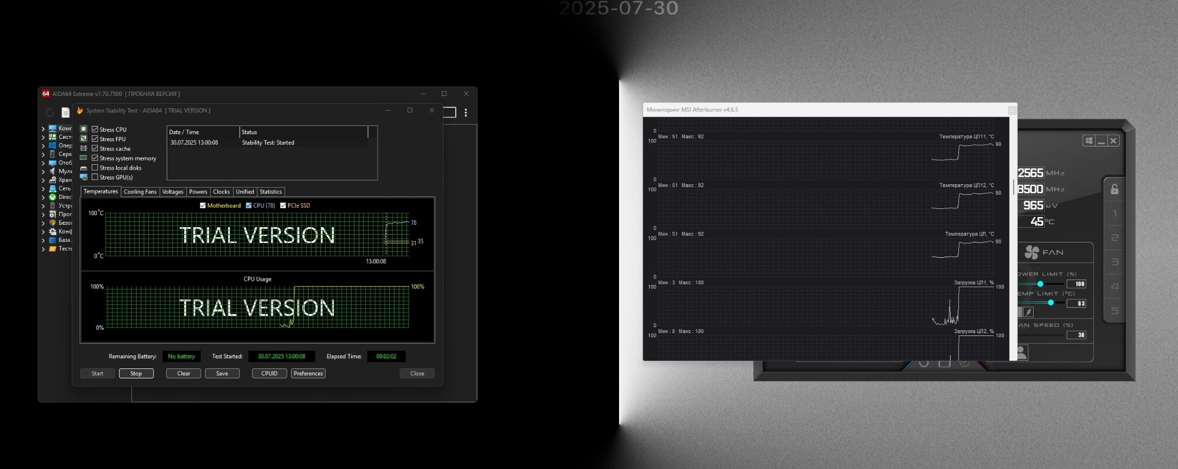This screenshot has width=1178, height=469.
Task: Click the gear configuration icon in AIDA64 tree
Action: point(52,231)
